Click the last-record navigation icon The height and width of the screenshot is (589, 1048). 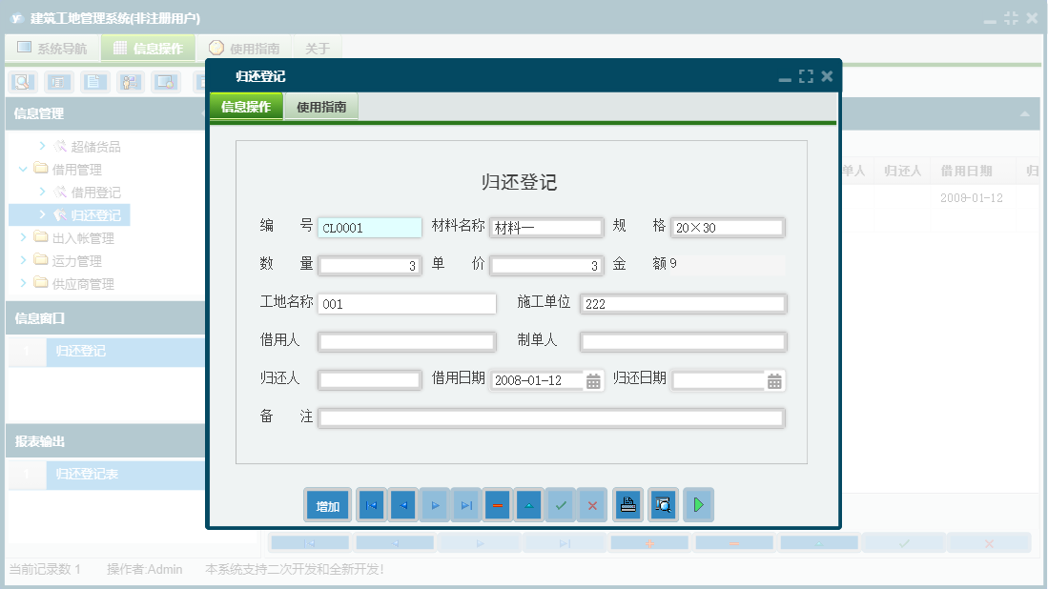point(466,505)
